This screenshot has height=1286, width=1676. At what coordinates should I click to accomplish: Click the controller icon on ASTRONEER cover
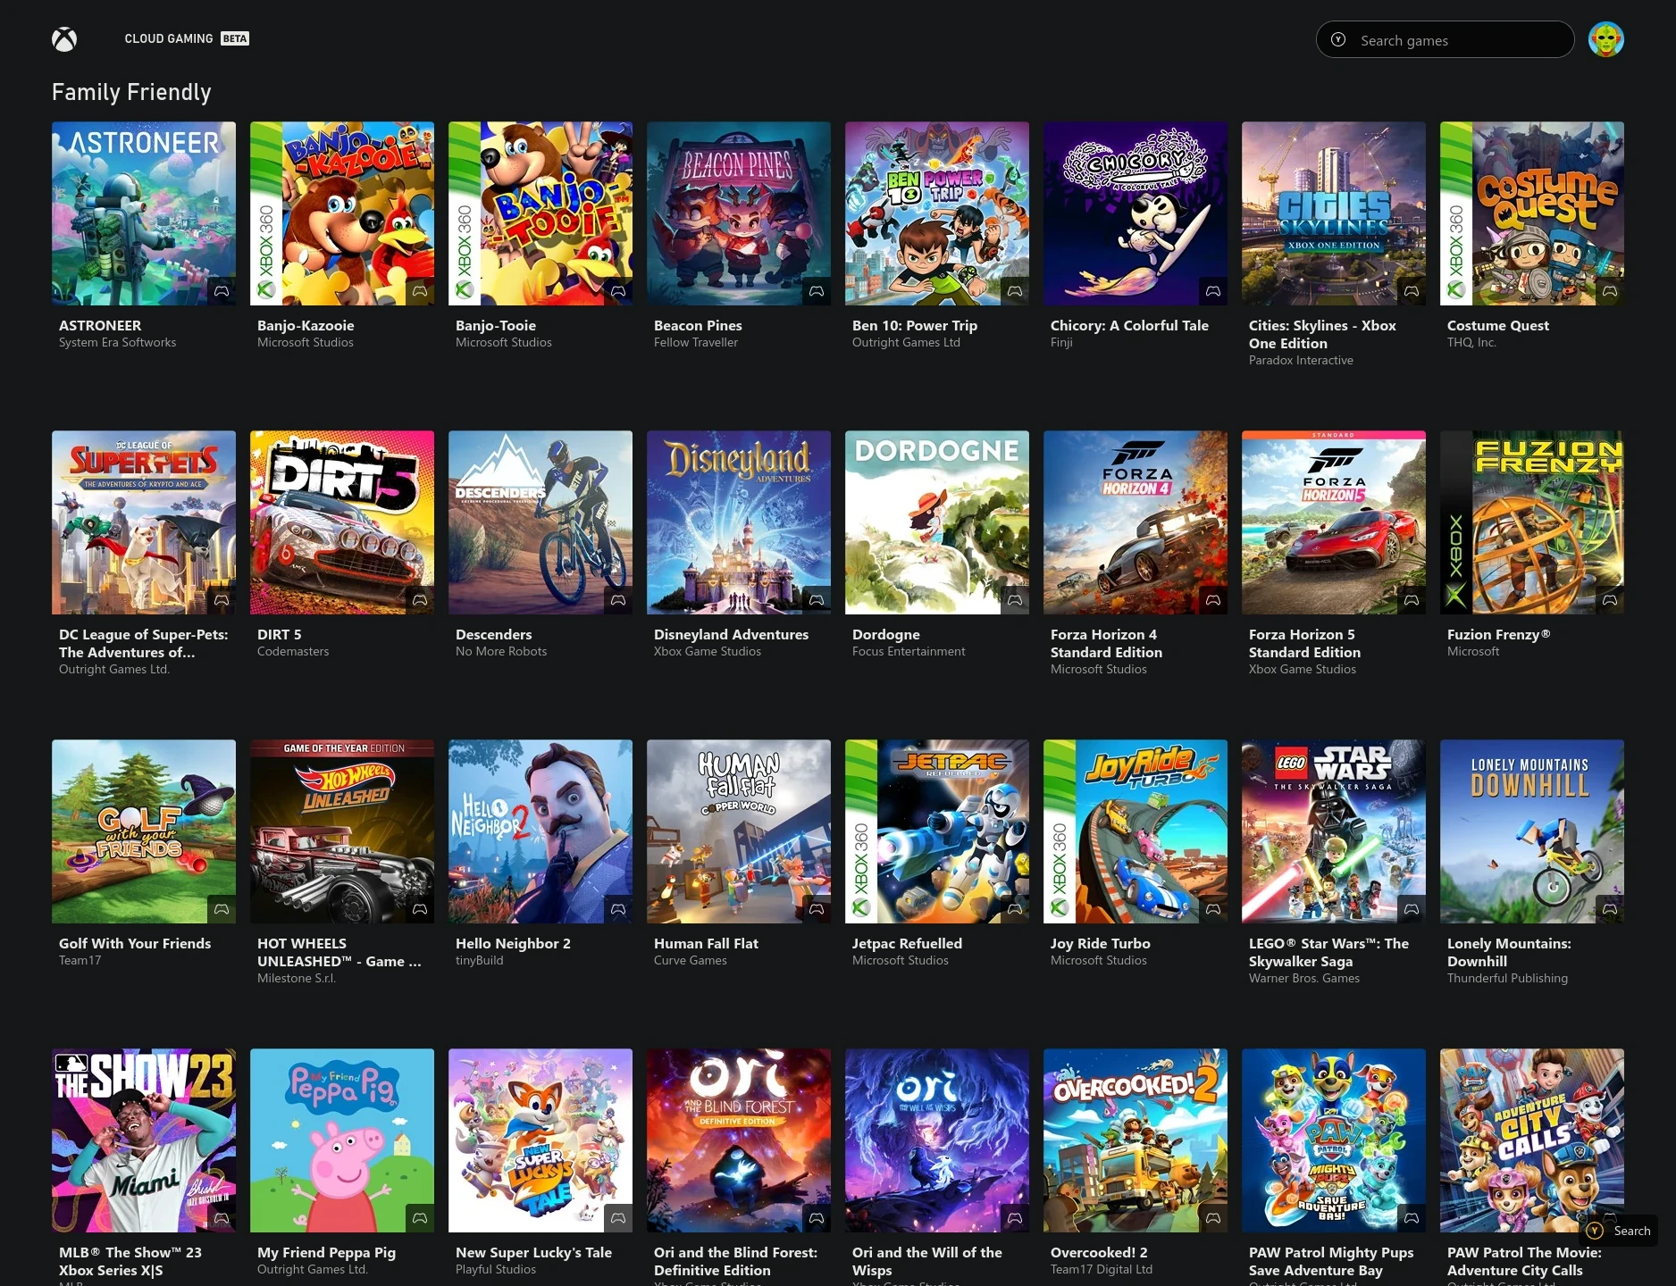tap(222, 291)
